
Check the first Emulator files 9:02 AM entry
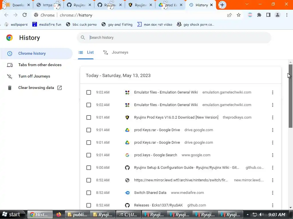coord(89,92)
